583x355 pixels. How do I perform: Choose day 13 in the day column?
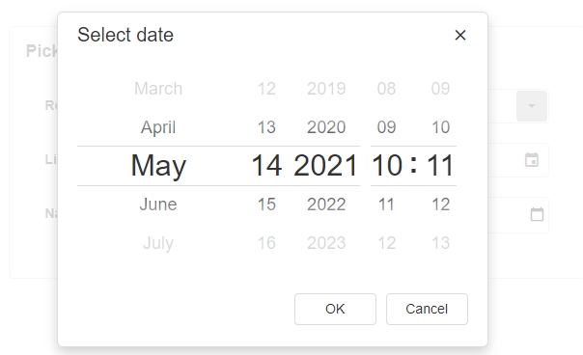(266, 127)
